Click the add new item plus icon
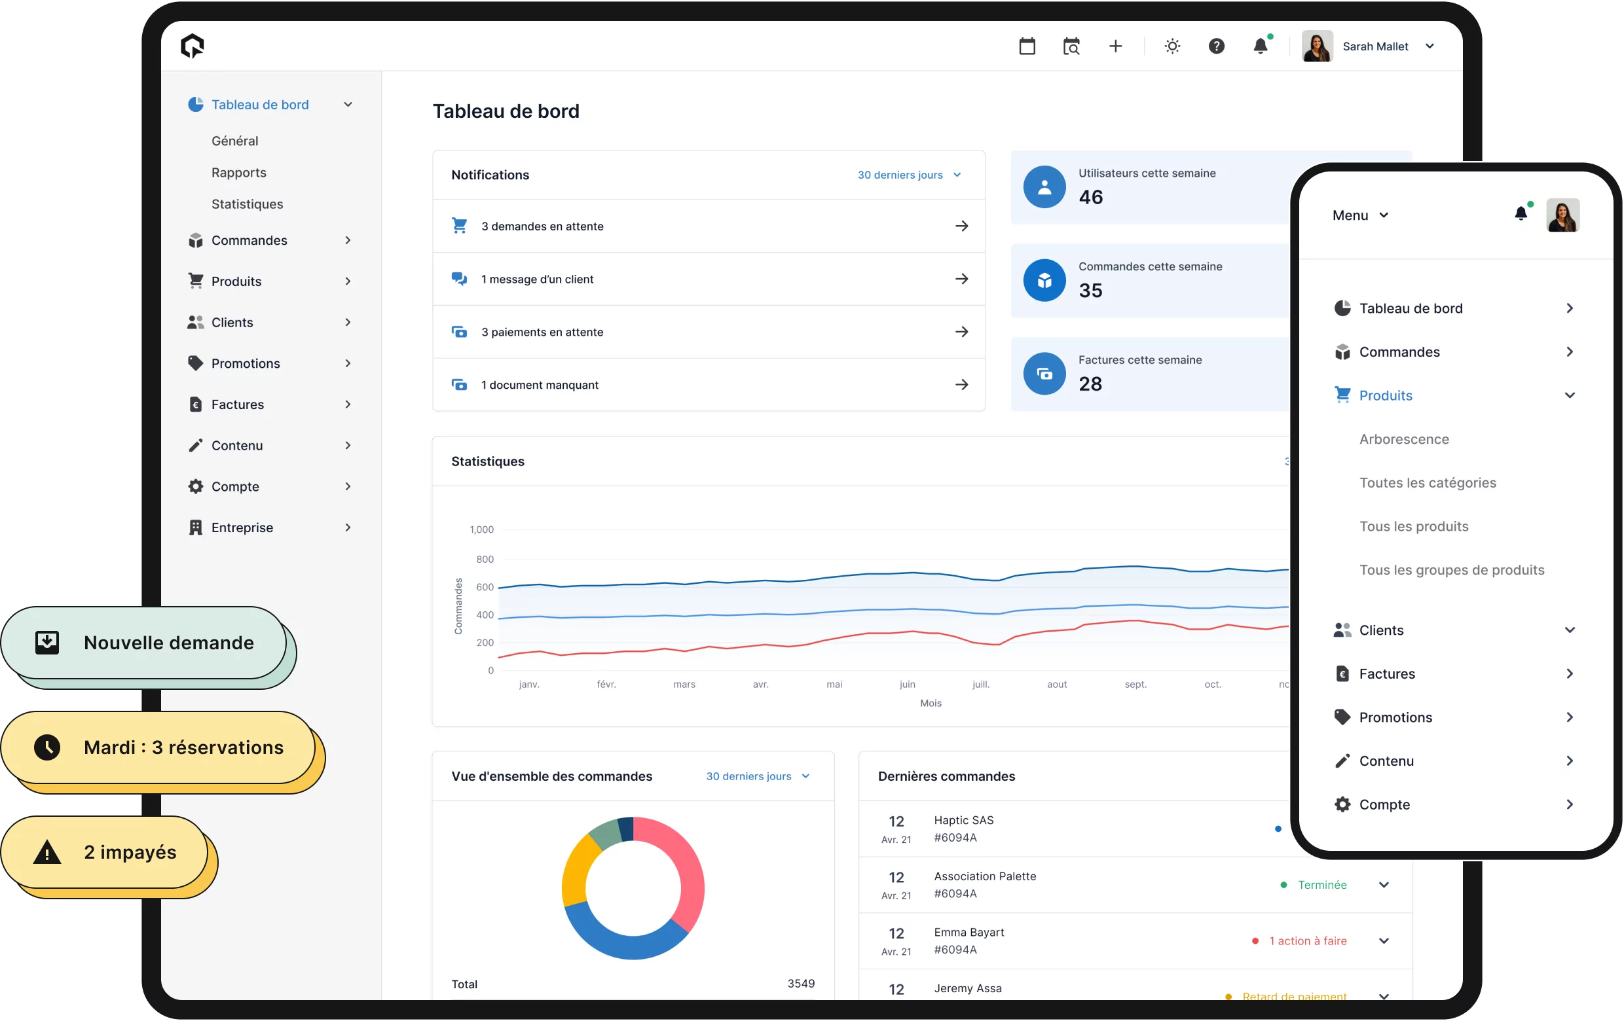The image size is (1624, 1021). (x=1115, y=46)
